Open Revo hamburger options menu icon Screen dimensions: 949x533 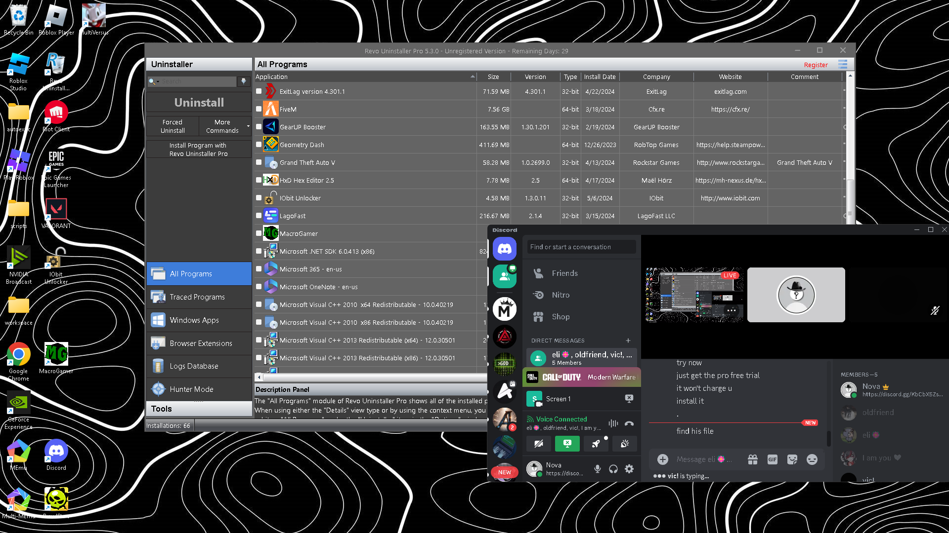click(x=842, y=65)
